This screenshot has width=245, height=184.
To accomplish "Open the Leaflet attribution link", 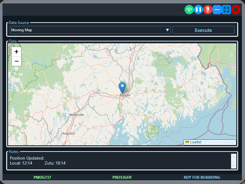I will [195, 142].
